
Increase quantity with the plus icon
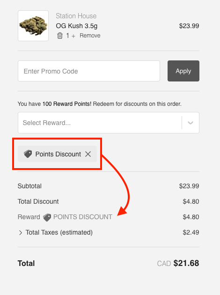click(x=73, y=36)
